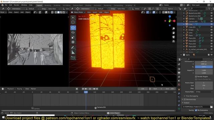Open the Render properties tab icon
The height and width of the screenshot is (120, 214).
tap(179, 69)
